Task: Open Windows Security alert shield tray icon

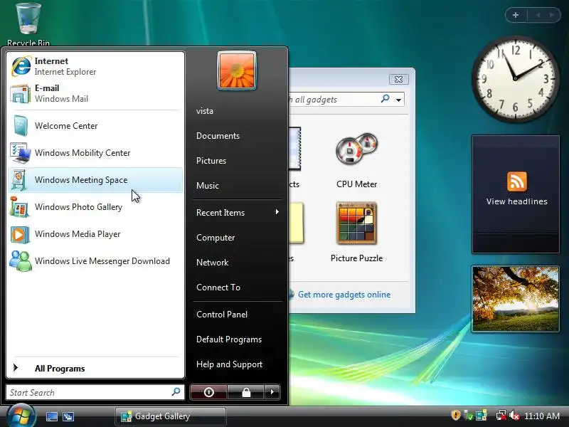Action: click(x=455, y=415)
